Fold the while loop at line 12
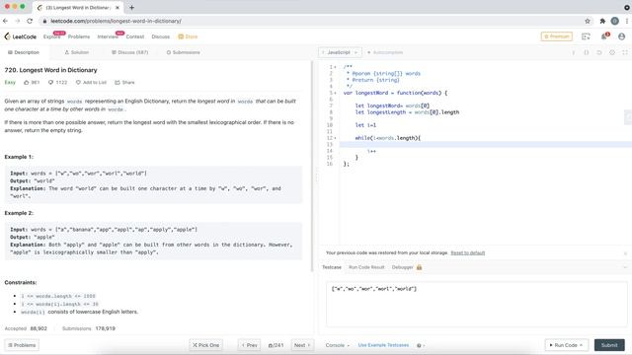 (336, 138)
